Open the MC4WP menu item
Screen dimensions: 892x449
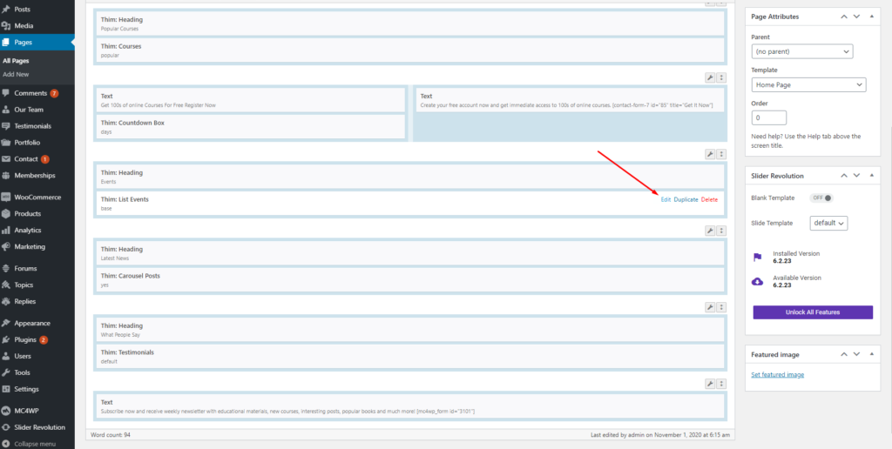click(37, 411)
